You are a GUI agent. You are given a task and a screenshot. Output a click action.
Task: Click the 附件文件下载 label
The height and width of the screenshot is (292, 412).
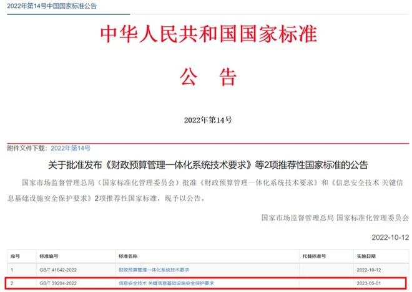(27, 148)
